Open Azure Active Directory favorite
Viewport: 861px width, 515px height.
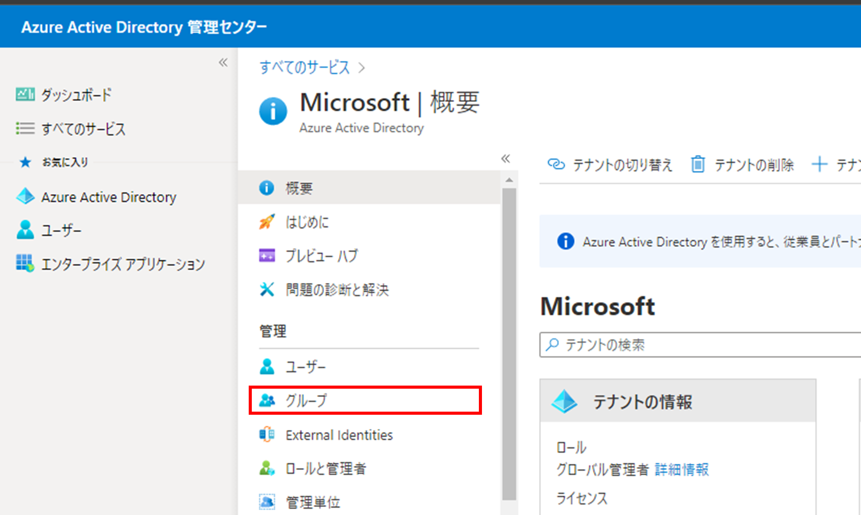pos(109,197)
